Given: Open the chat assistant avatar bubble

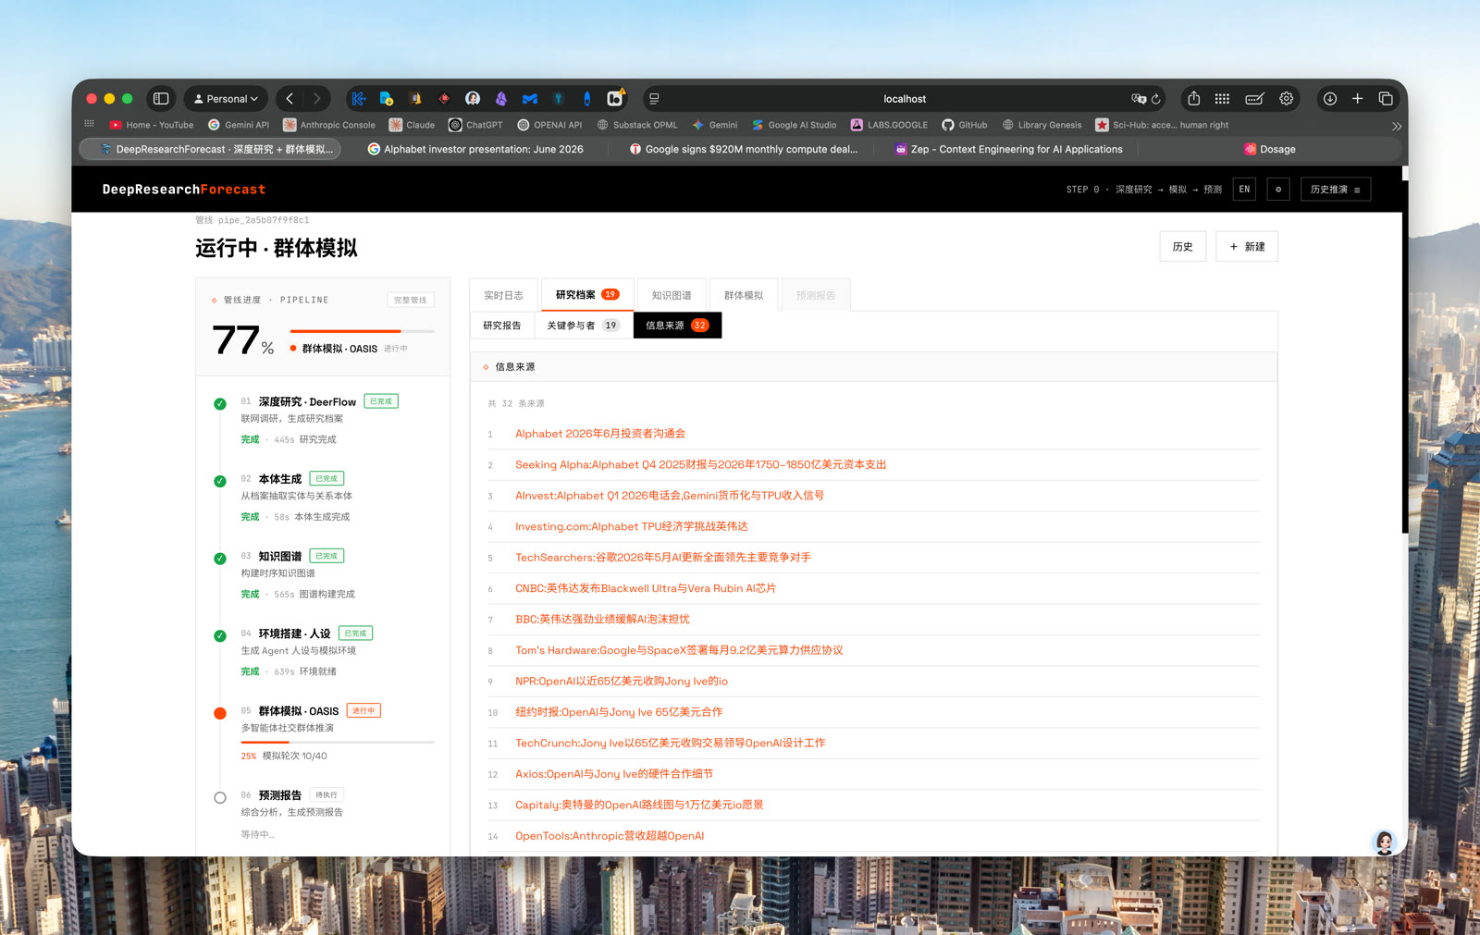Looking at the screenshot, I should [1385, 842].
